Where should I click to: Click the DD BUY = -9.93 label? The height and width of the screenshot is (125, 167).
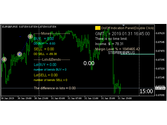[45, 43]
